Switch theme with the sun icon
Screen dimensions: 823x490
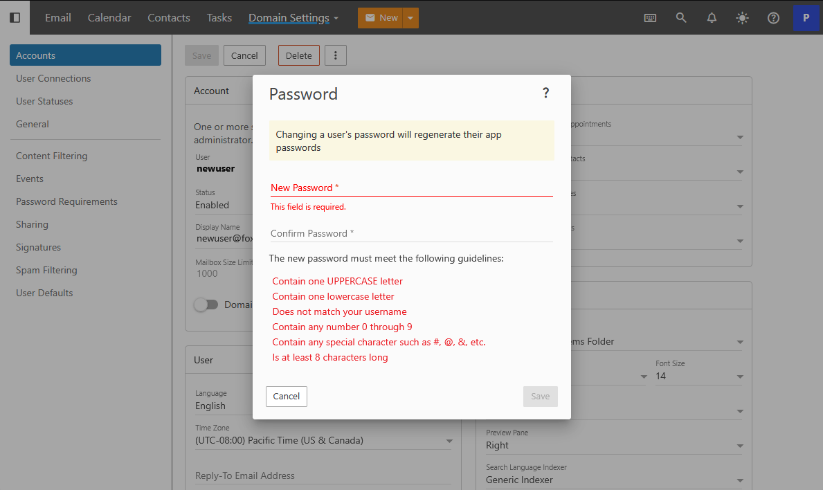pos(742,18)
